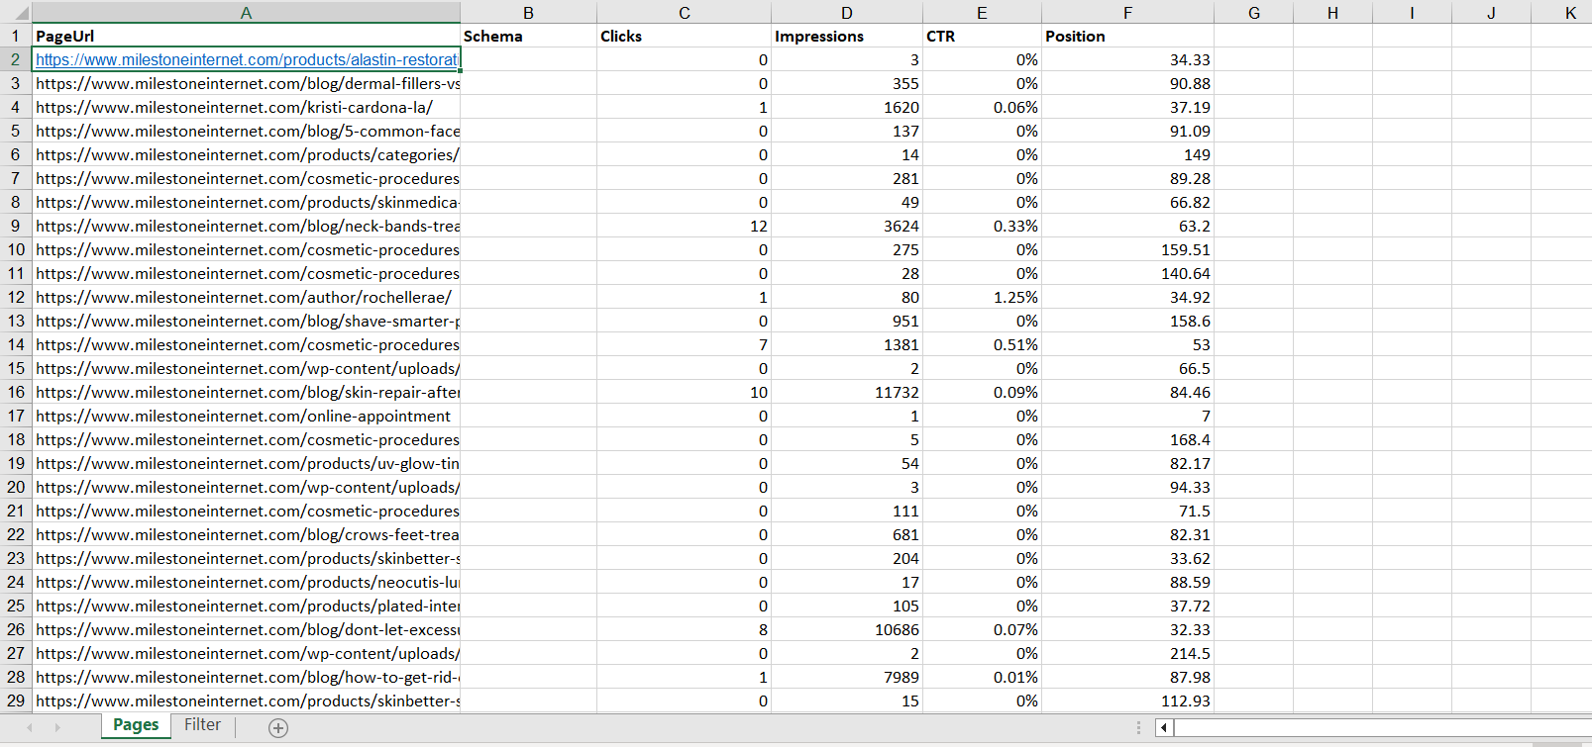Select column E header
This screenshot has width=1592, height=747.
(x=982, y=12)
